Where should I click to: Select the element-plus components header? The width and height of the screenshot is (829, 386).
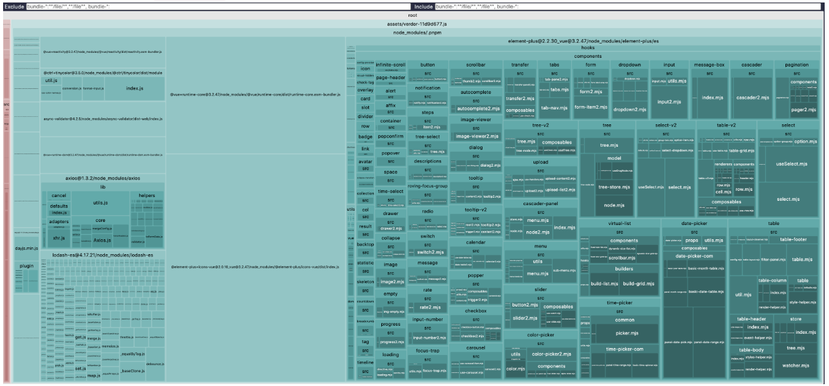588,56
